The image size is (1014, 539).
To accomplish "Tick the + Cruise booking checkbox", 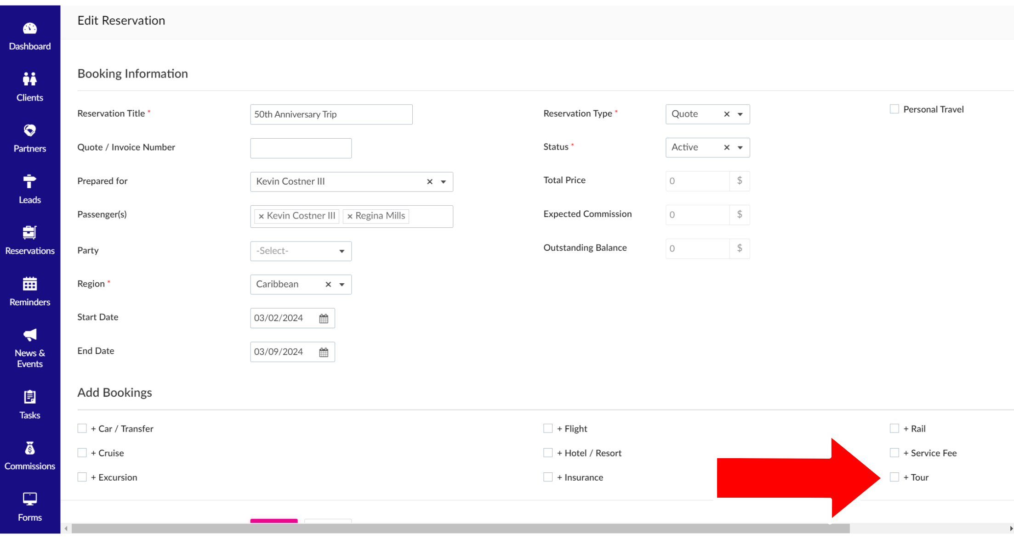I will tap(82, 453).
